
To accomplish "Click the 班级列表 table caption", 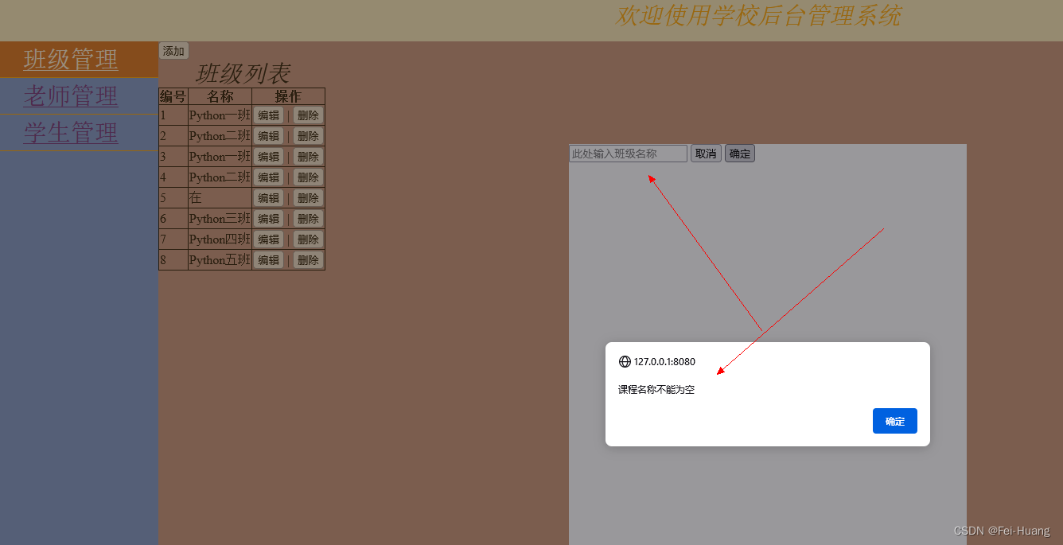I will (242, 74).
